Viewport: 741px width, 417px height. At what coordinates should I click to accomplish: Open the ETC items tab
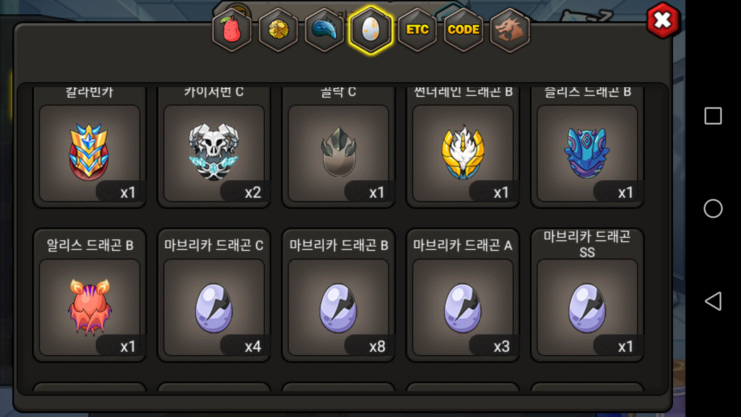tap(417, 30)
